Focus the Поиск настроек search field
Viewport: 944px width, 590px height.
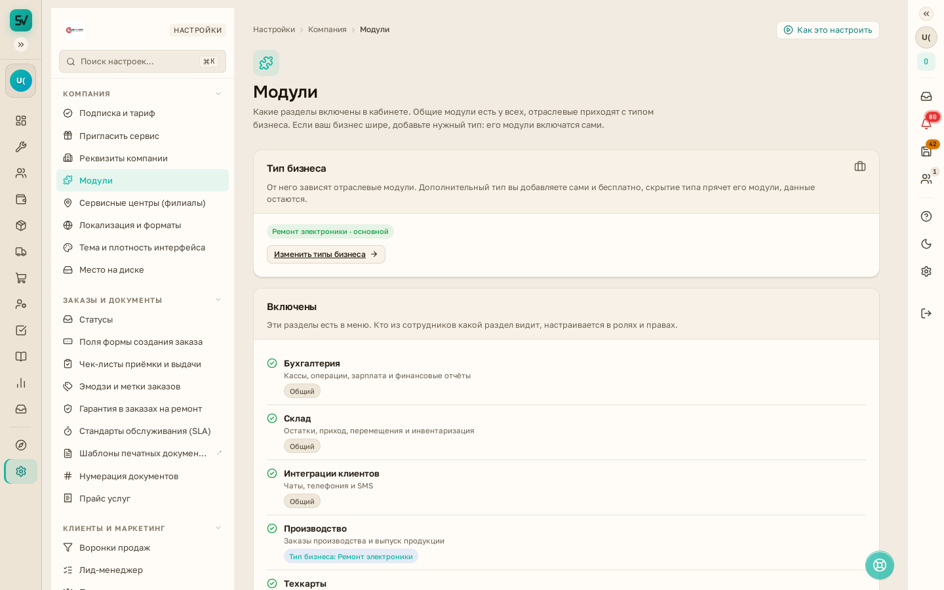pyautogui.click(x=142, y=61)
